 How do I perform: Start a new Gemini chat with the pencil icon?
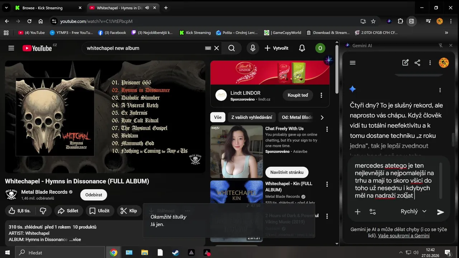click(405, 63)
